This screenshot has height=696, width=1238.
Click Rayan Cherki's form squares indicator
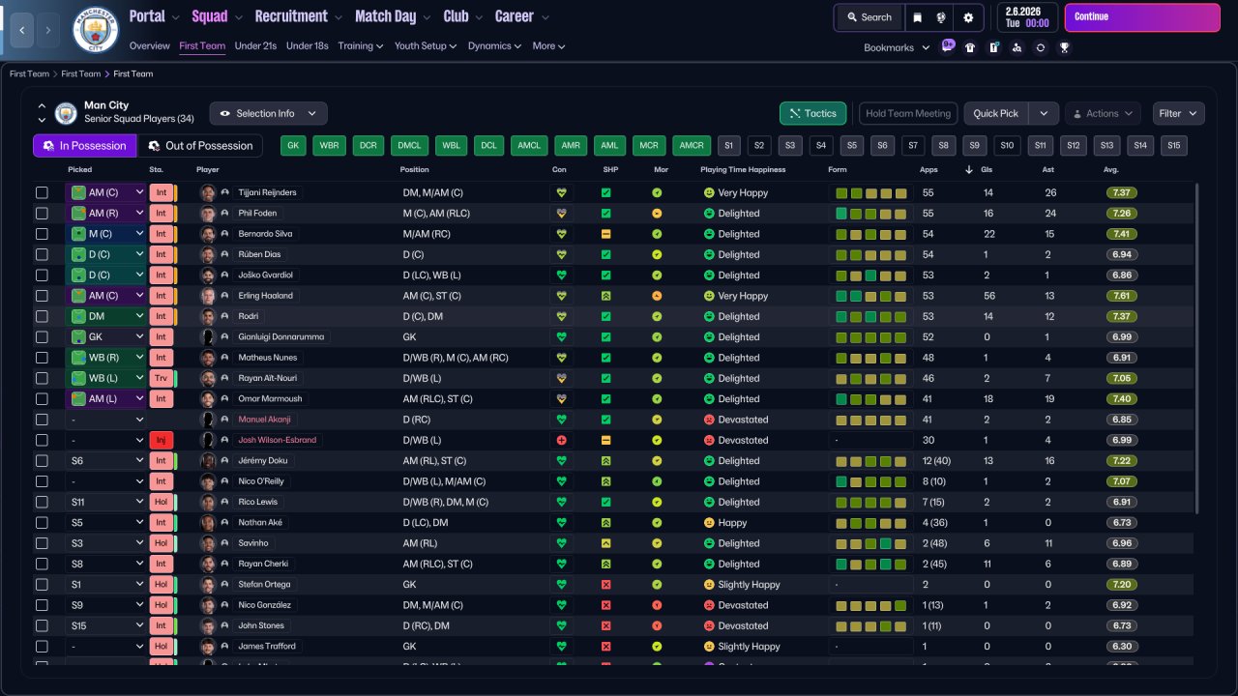871,564
